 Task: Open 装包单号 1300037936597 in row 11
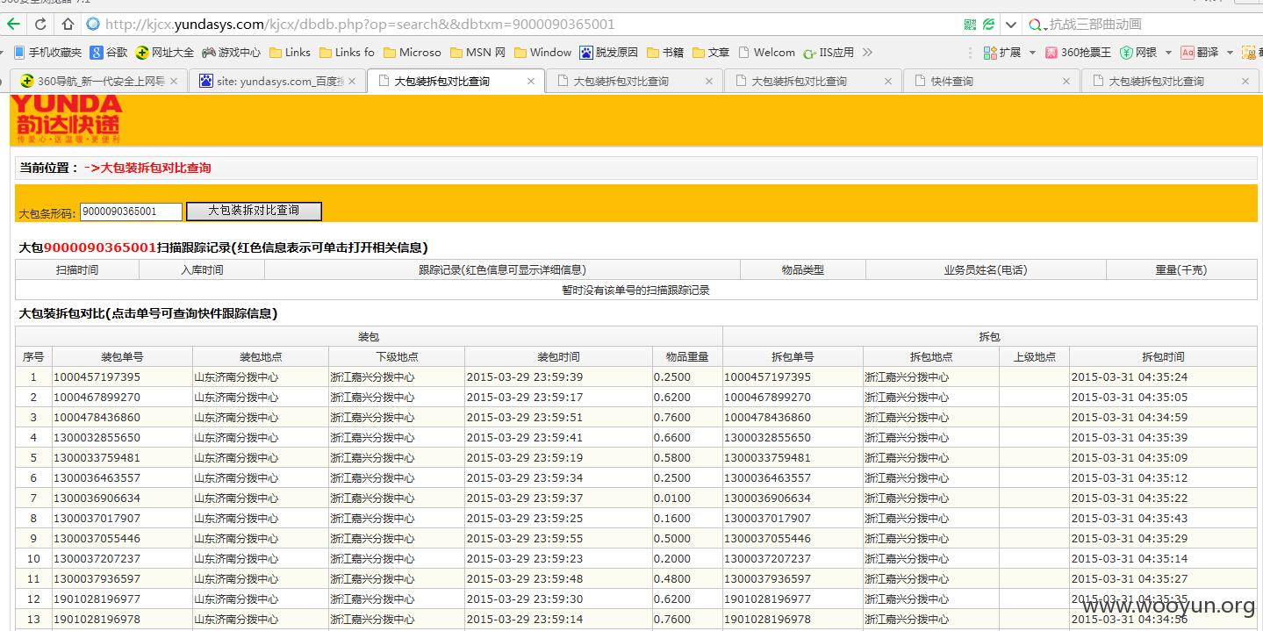coord(97,579)
